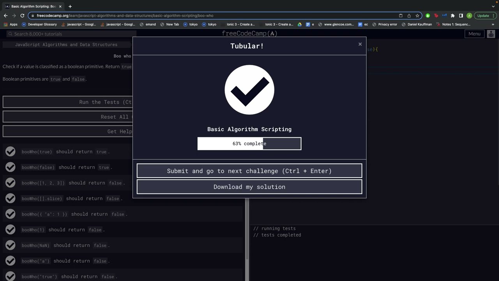Click the checkmark beside booWho([].slice) test

pos(11,198)
